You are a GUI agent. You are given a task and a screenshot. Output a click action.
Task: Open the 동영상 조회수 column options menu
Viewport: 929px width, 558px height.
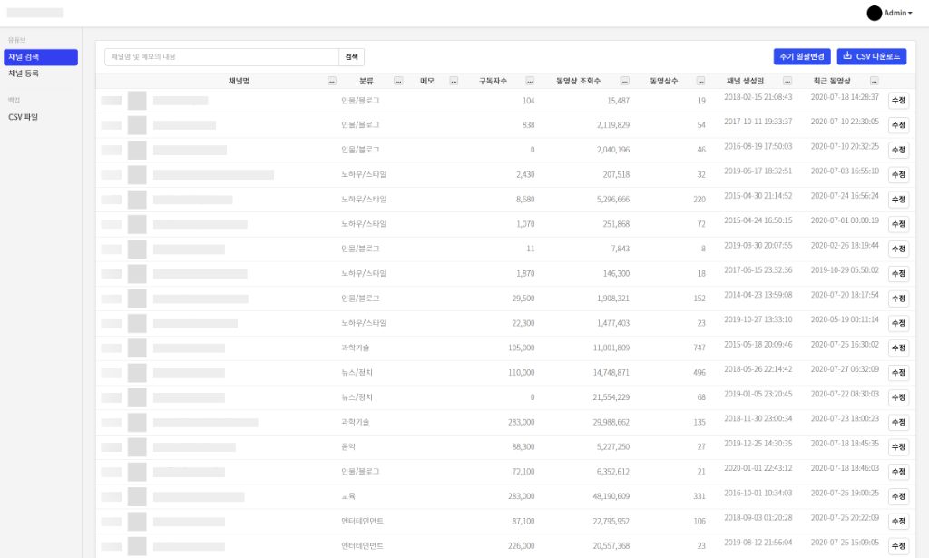coord(624,81)
